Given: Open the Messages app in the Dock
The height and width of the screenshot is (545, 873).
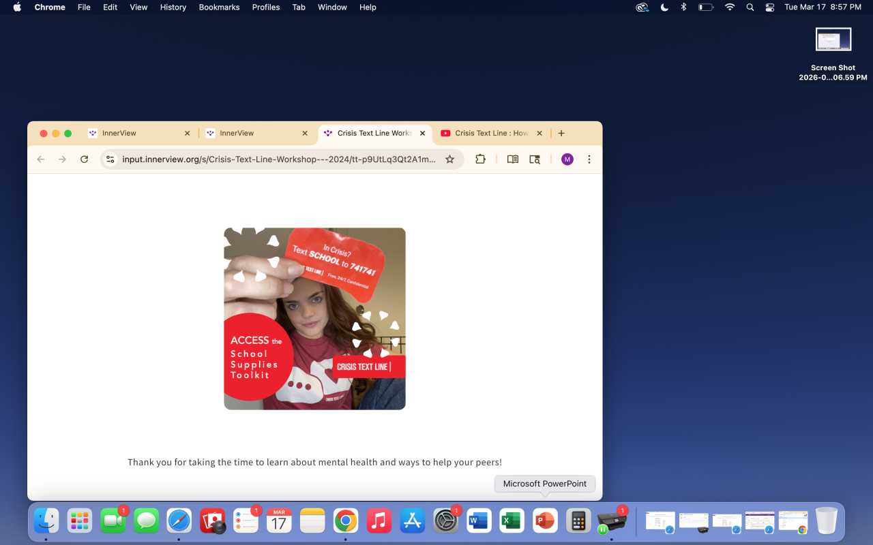Looking at the screenshot, I should [x=147, y=521].
